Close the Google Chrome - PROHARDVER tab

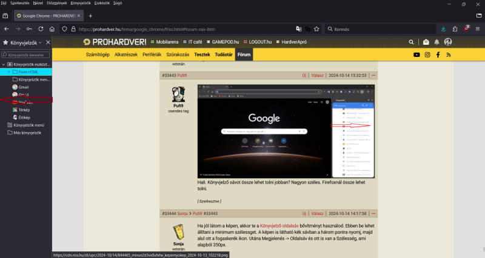(79, 16)
